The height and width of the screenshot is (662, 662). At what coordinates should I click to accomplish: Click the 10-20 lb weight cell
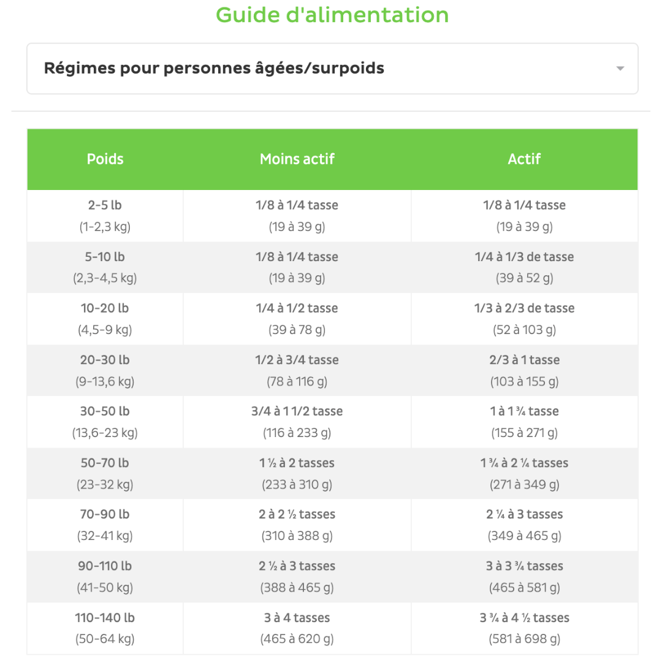click(105, 319)
